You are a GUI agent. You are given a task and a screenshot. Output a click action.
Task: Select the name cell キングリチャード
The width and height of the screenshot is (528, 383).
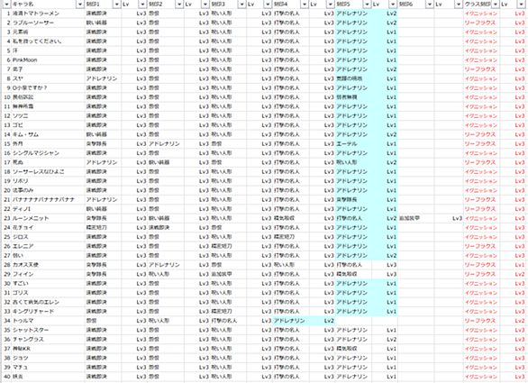tap(48, 311)
